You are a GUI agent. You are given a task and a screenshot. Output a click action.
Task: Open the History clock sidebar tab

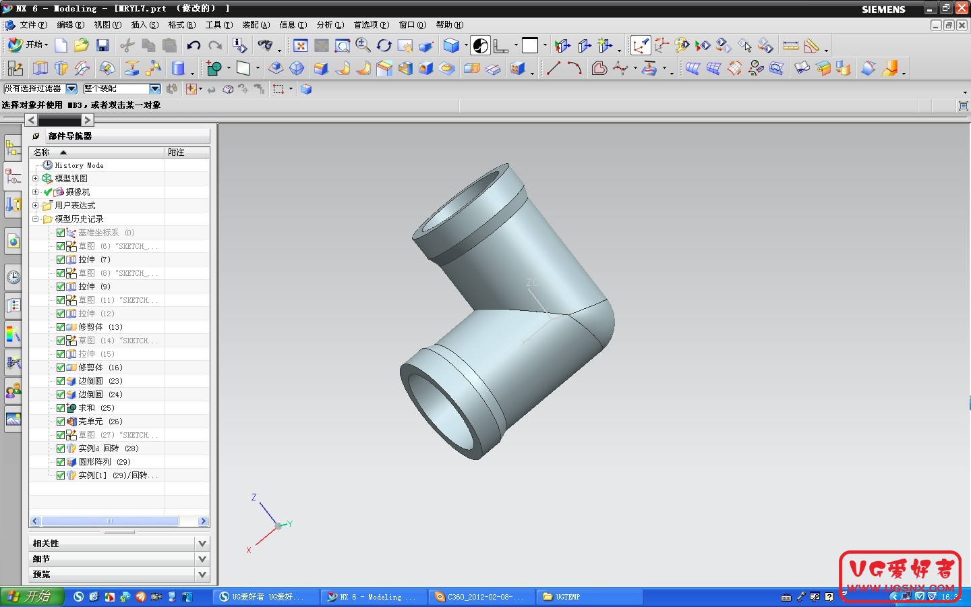point(13,277)
